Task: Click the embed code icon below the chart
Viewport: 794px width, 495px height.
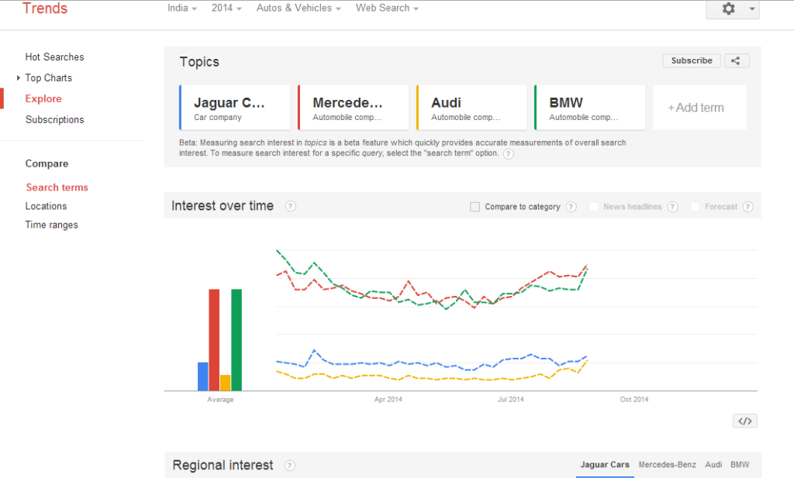Action: click(x=744, y=421)
